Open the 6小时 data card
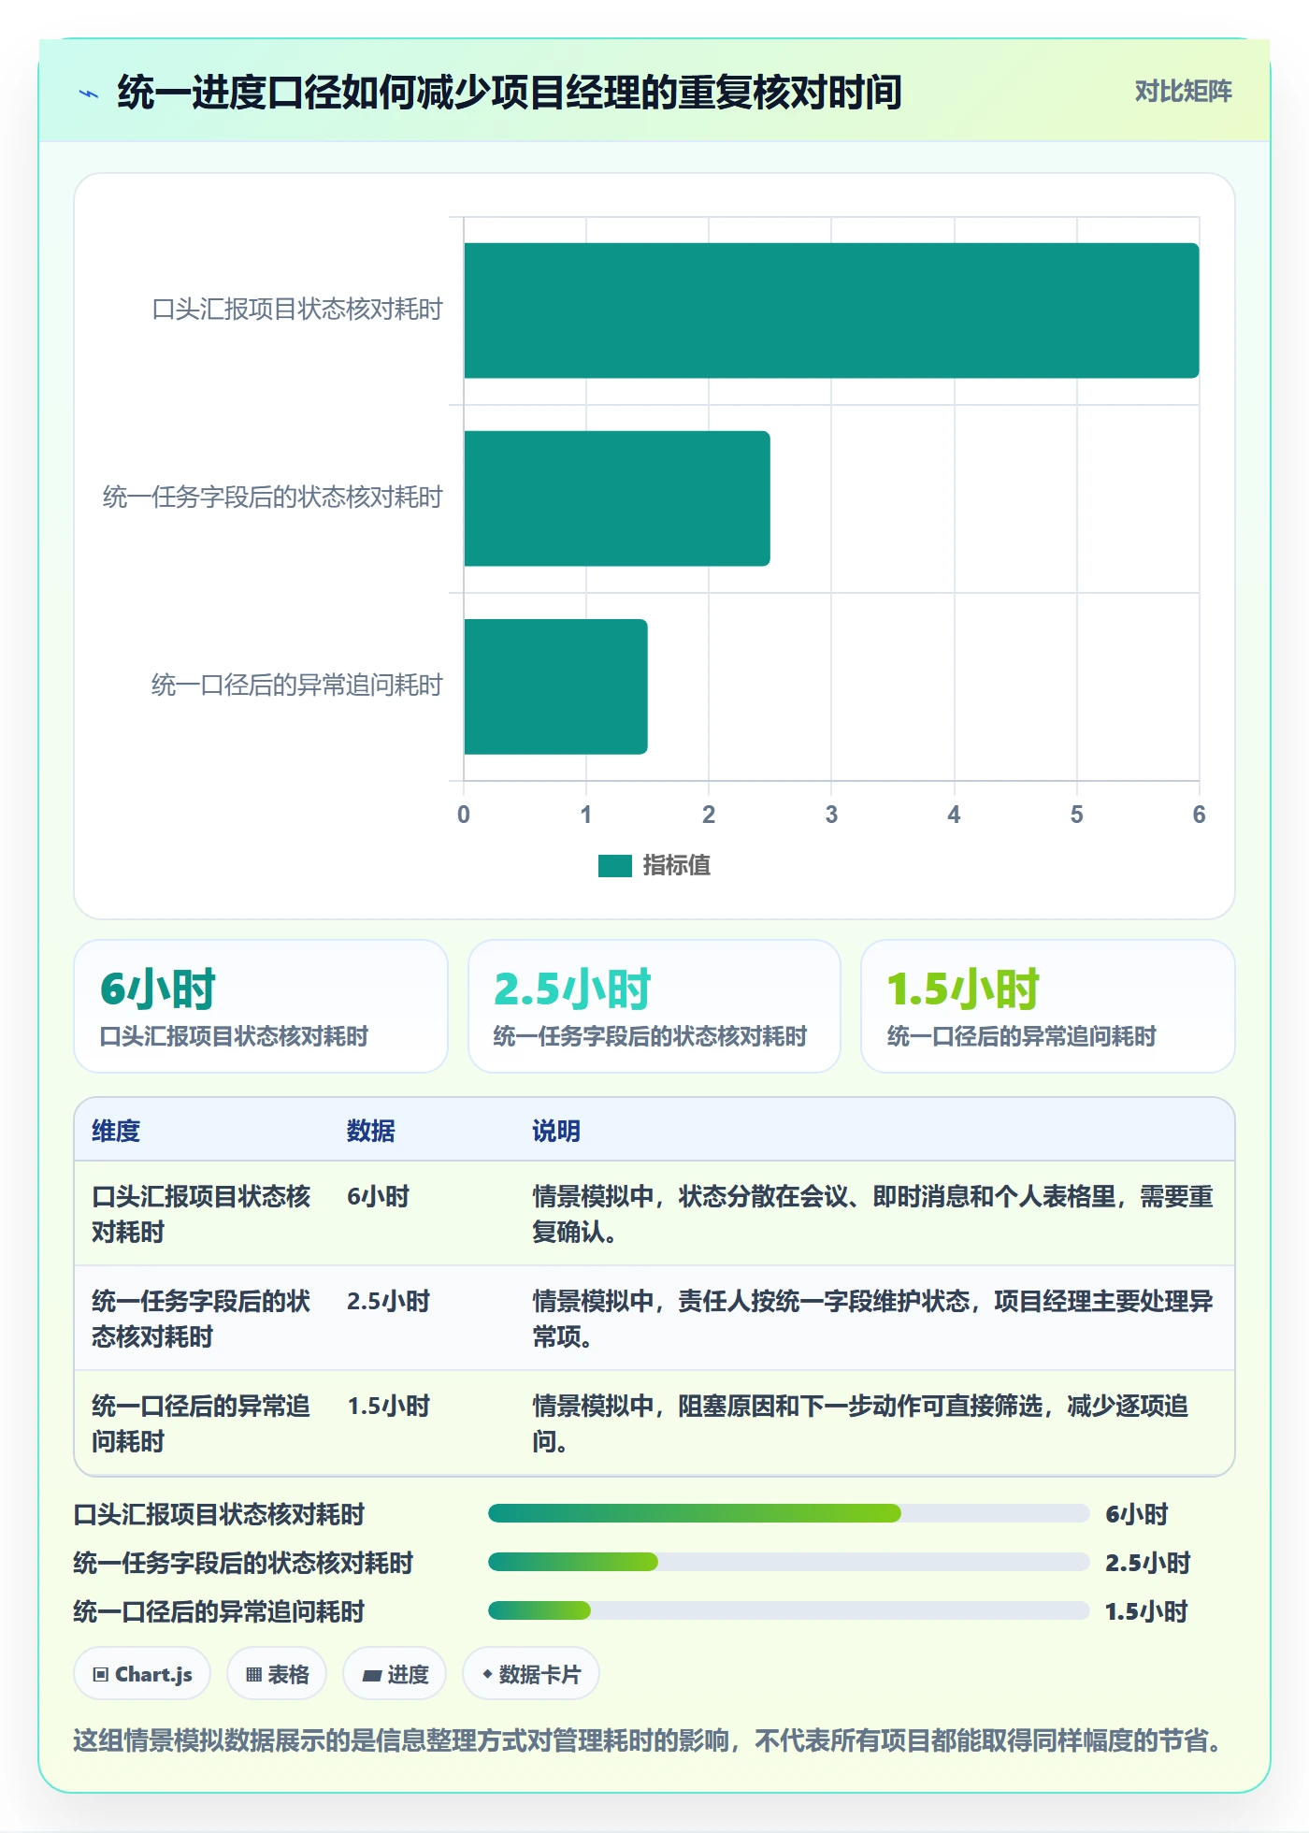 (x=261, y=1006)
